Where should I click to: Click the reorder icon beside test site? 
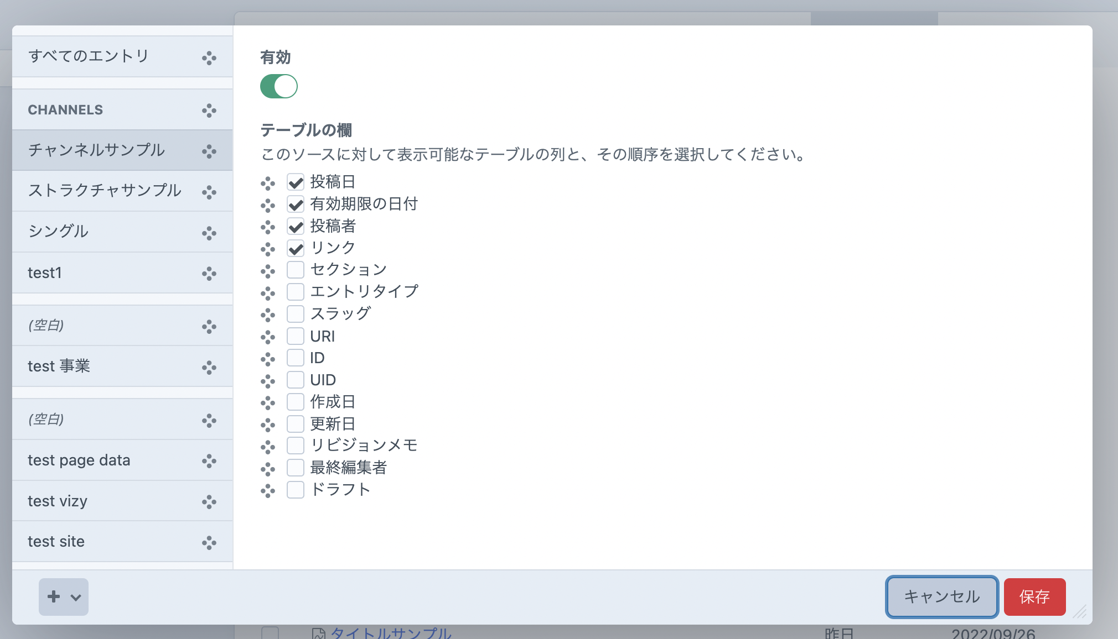coord(209,542)
